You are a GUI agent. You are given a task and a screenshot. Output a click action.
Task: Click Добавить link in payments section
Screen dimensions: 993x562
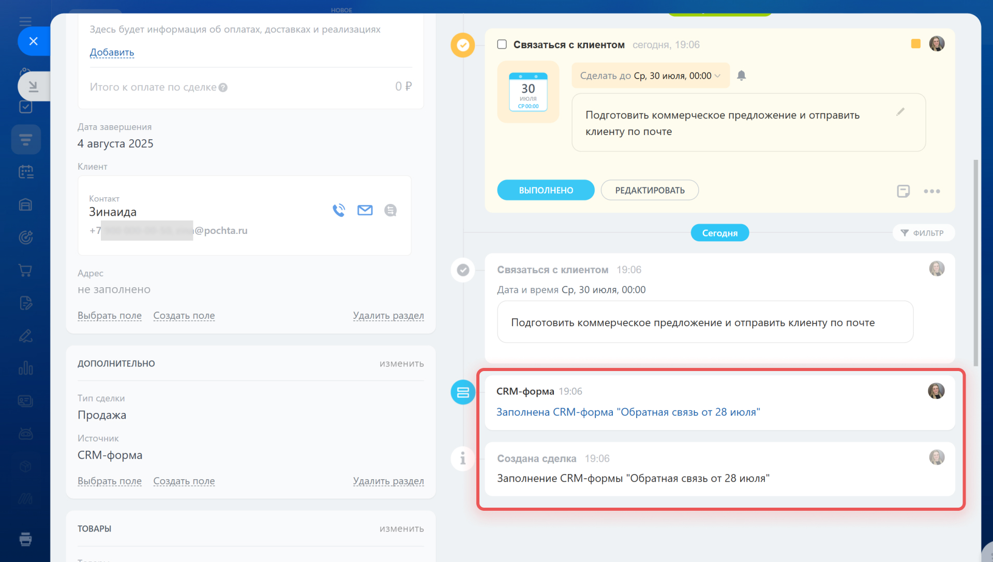(112, 52)
